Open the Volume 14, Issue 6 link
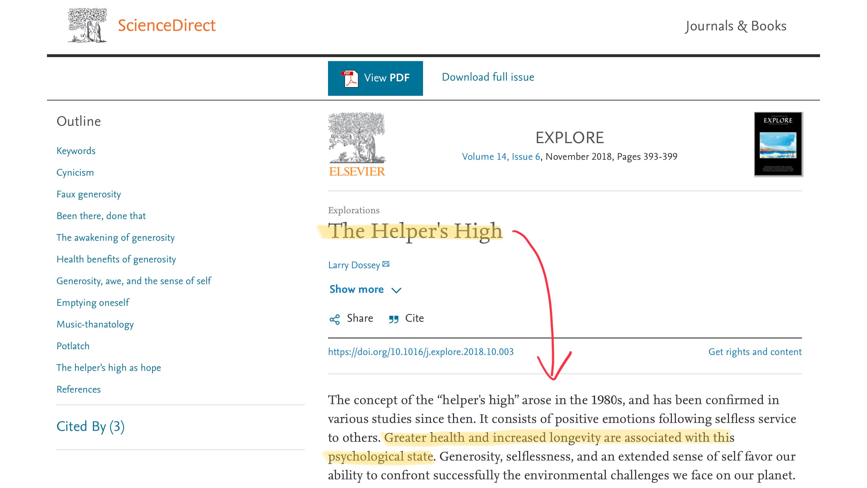 coord(501,157)
